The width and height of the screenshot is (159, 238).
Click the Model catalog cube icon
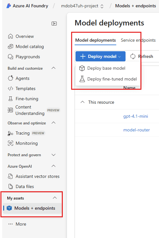pos(10,46)
